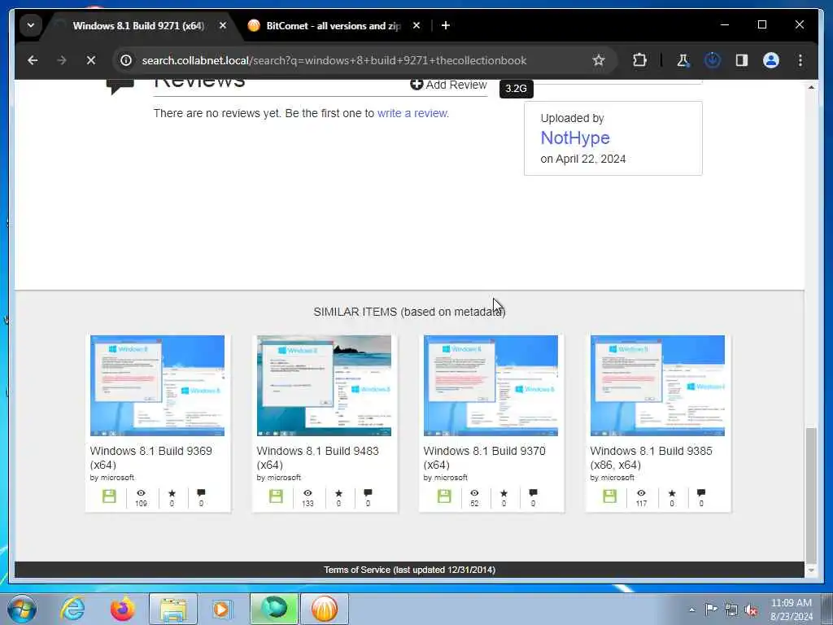Open the network tray icon
This screenshot has height=625, width=833.
tap(731, 610)
